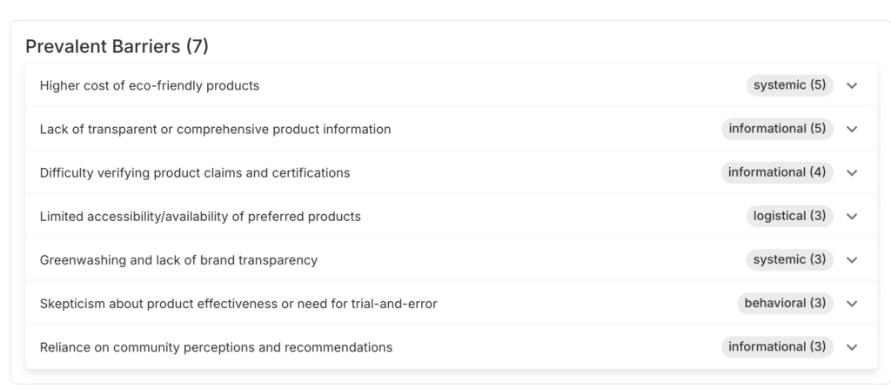Click the informational (4) badge

pos(777,172)
